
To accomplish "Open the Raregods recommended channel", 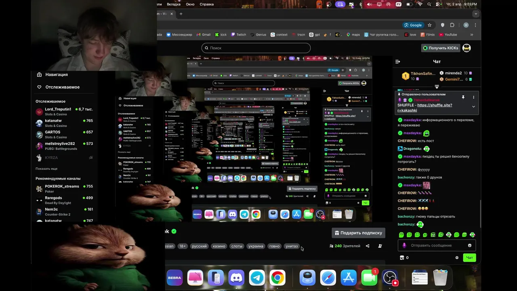I will coord(64,200).
